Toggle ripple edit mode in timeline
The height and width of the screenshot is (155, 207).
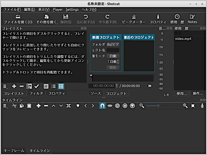[x=117, y=106]
